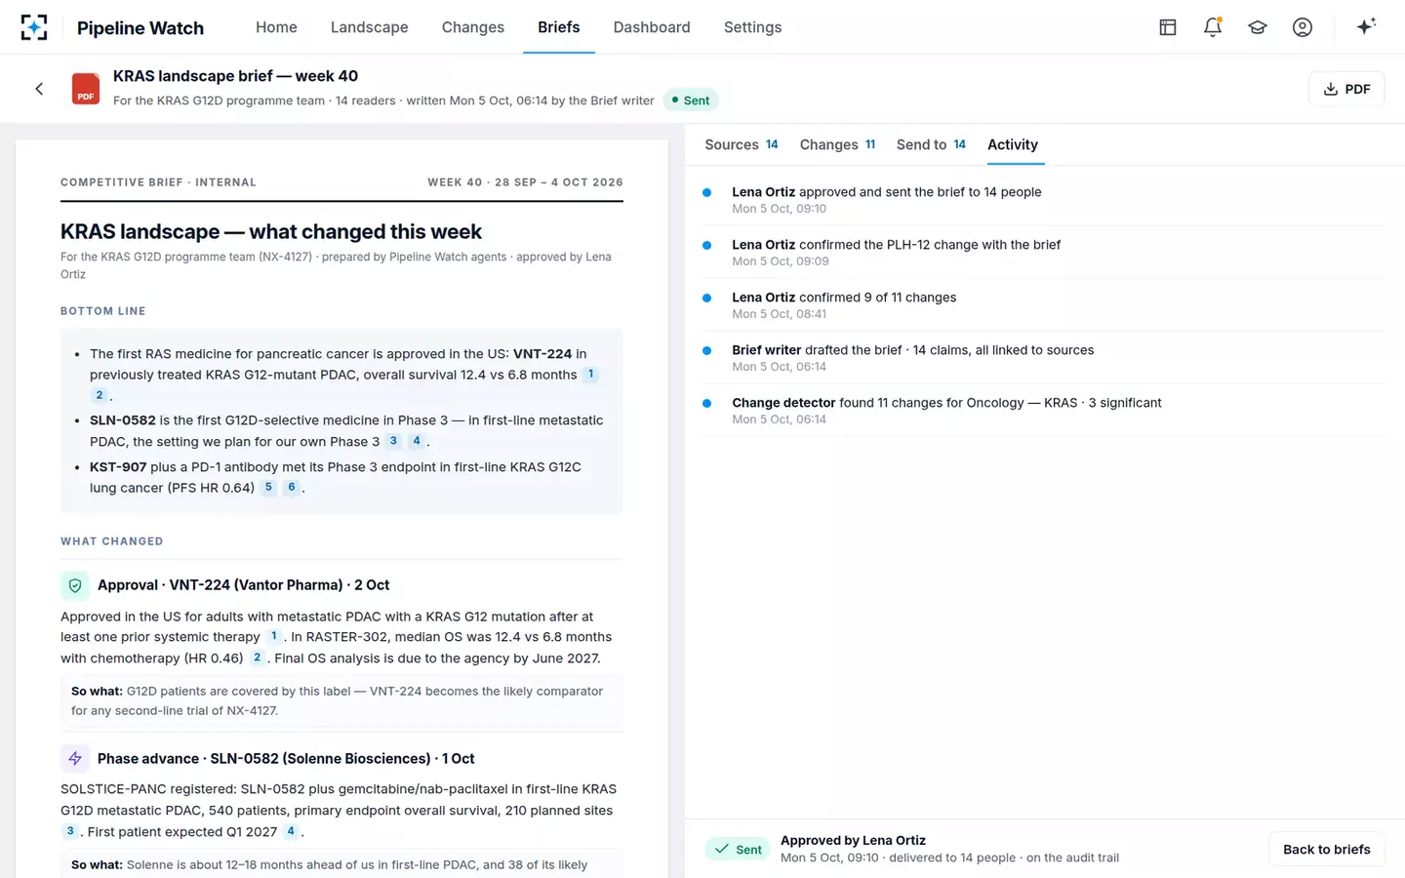1405x878 pixels.
Task: Open the sparkle AI assistant icon
Action: coord(1366,26)
